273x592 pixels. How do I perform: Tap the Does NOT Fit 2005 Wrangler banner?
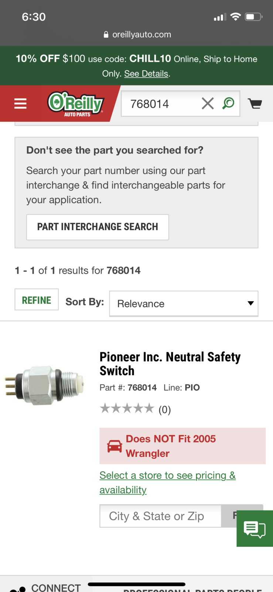tap(182, 446)
